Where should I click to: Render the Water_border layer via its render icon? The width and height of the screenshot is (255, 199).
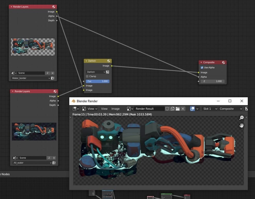(x=53, y=78)
